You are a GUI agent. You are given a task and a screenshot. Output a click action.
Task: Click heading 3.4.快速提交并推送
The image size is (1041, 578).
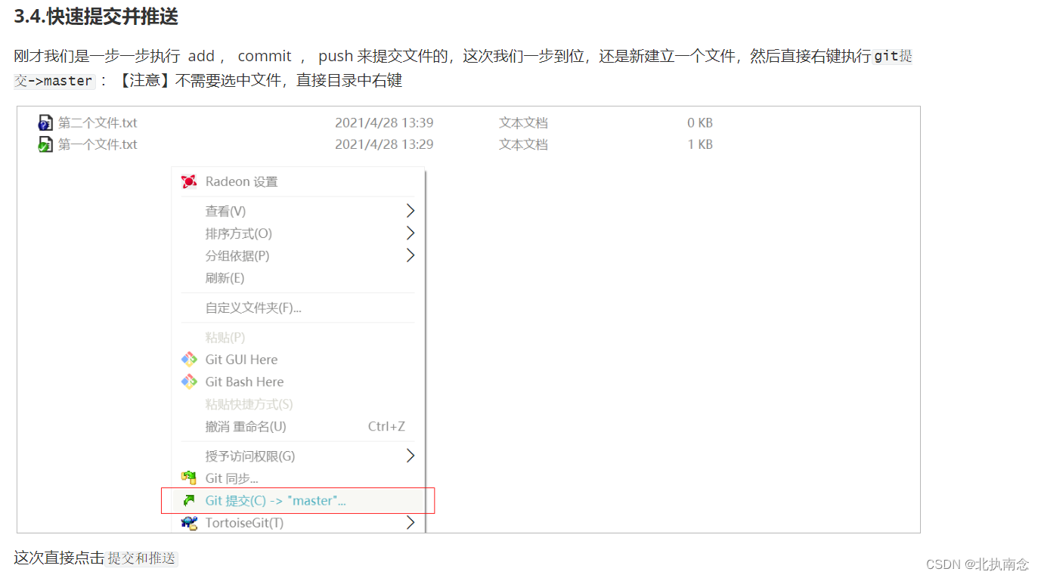click(96, 17)
